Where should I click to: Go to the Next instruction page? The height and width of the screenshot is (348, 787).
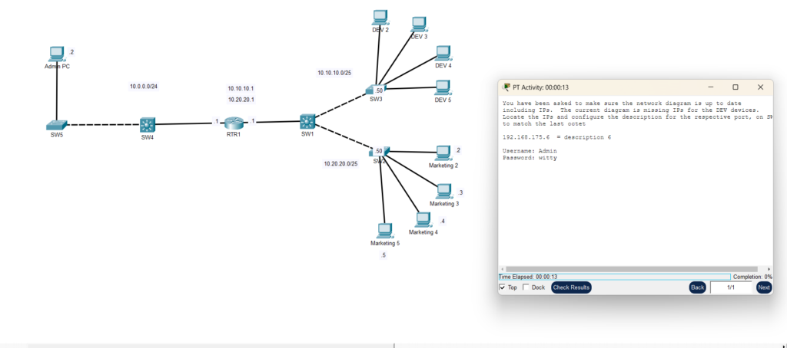(763, 287)
